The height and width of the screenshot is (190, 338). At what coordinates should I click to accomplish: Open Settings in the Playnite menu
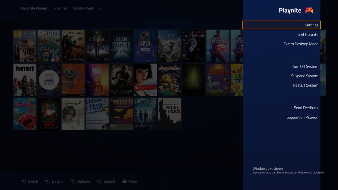click(x=281, y=25)
